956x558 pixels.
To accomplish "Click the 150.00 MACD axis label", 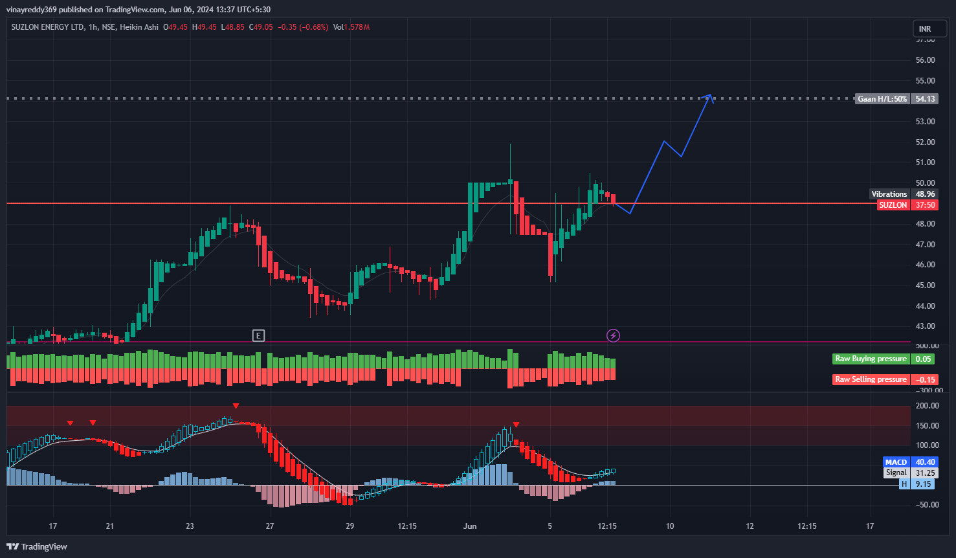I will (927, 426).
